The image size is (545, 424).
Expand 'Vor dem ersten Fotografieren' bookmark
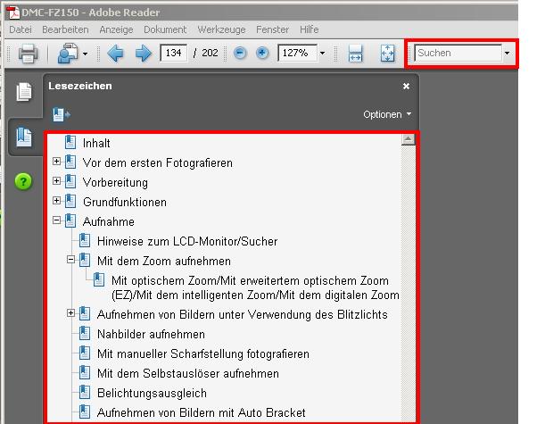(x=56, y=161)
